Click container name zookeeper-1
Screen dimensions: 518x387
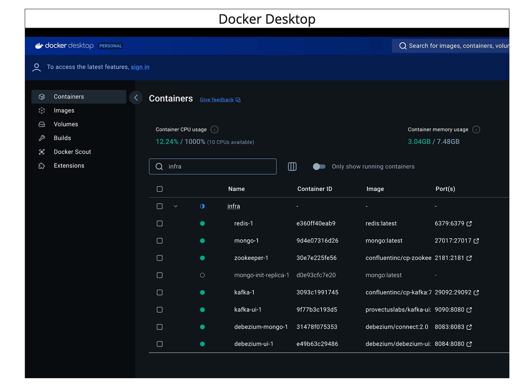point(251,258)
